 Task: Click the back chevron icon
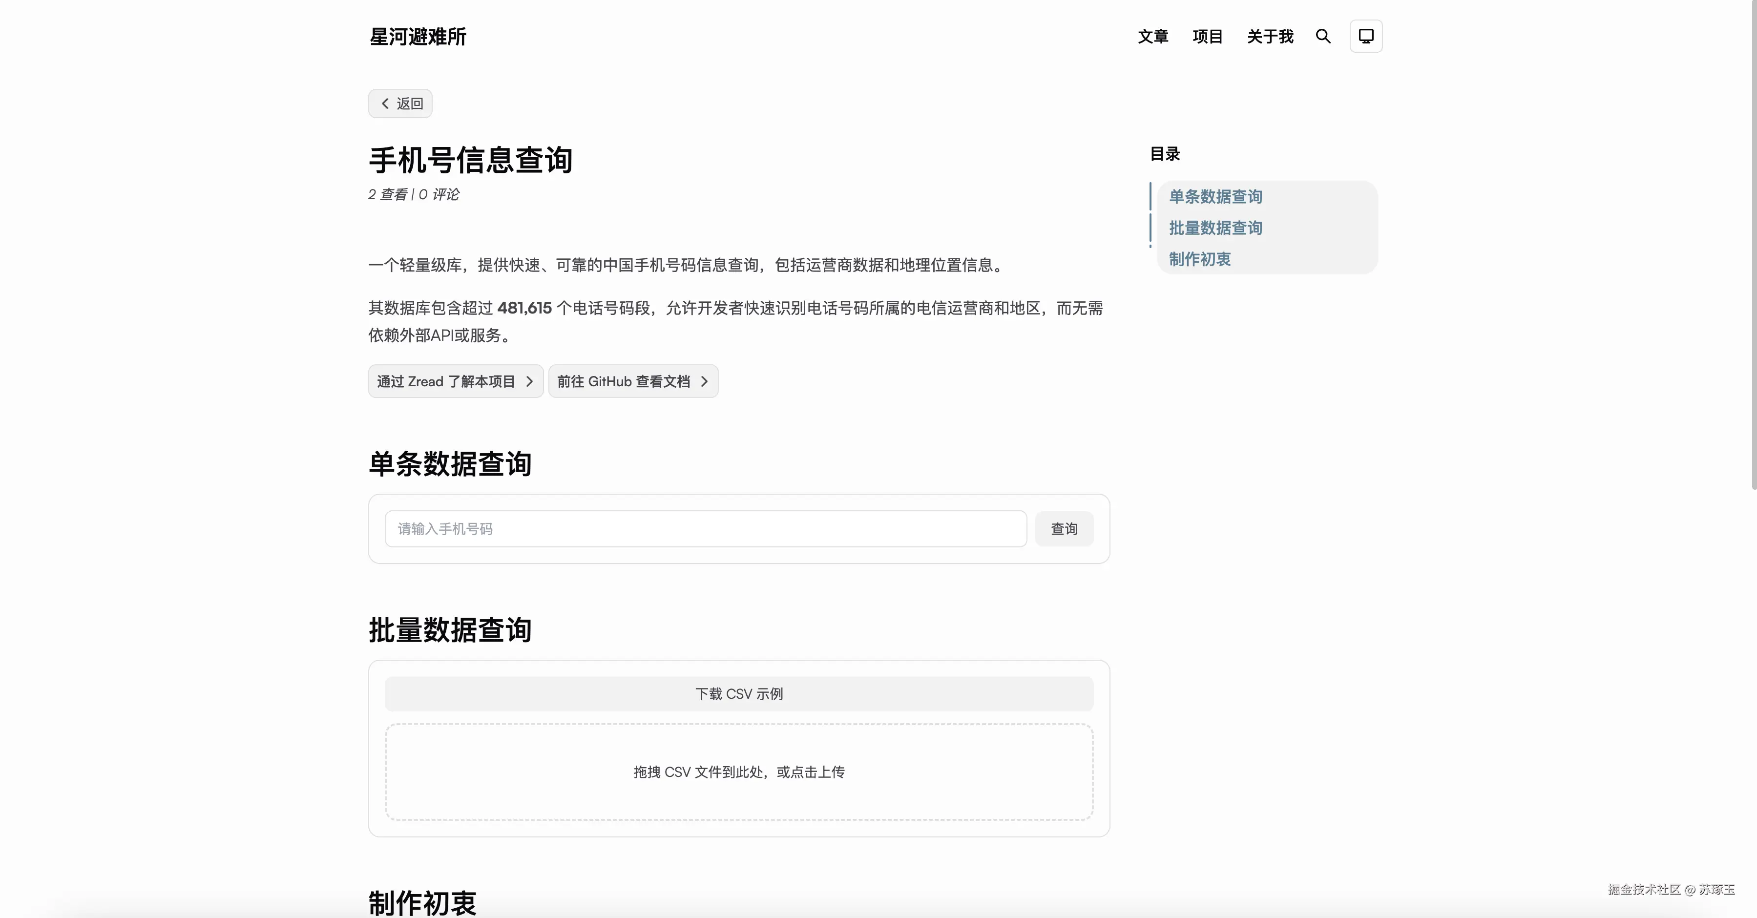tap(385, 104)
